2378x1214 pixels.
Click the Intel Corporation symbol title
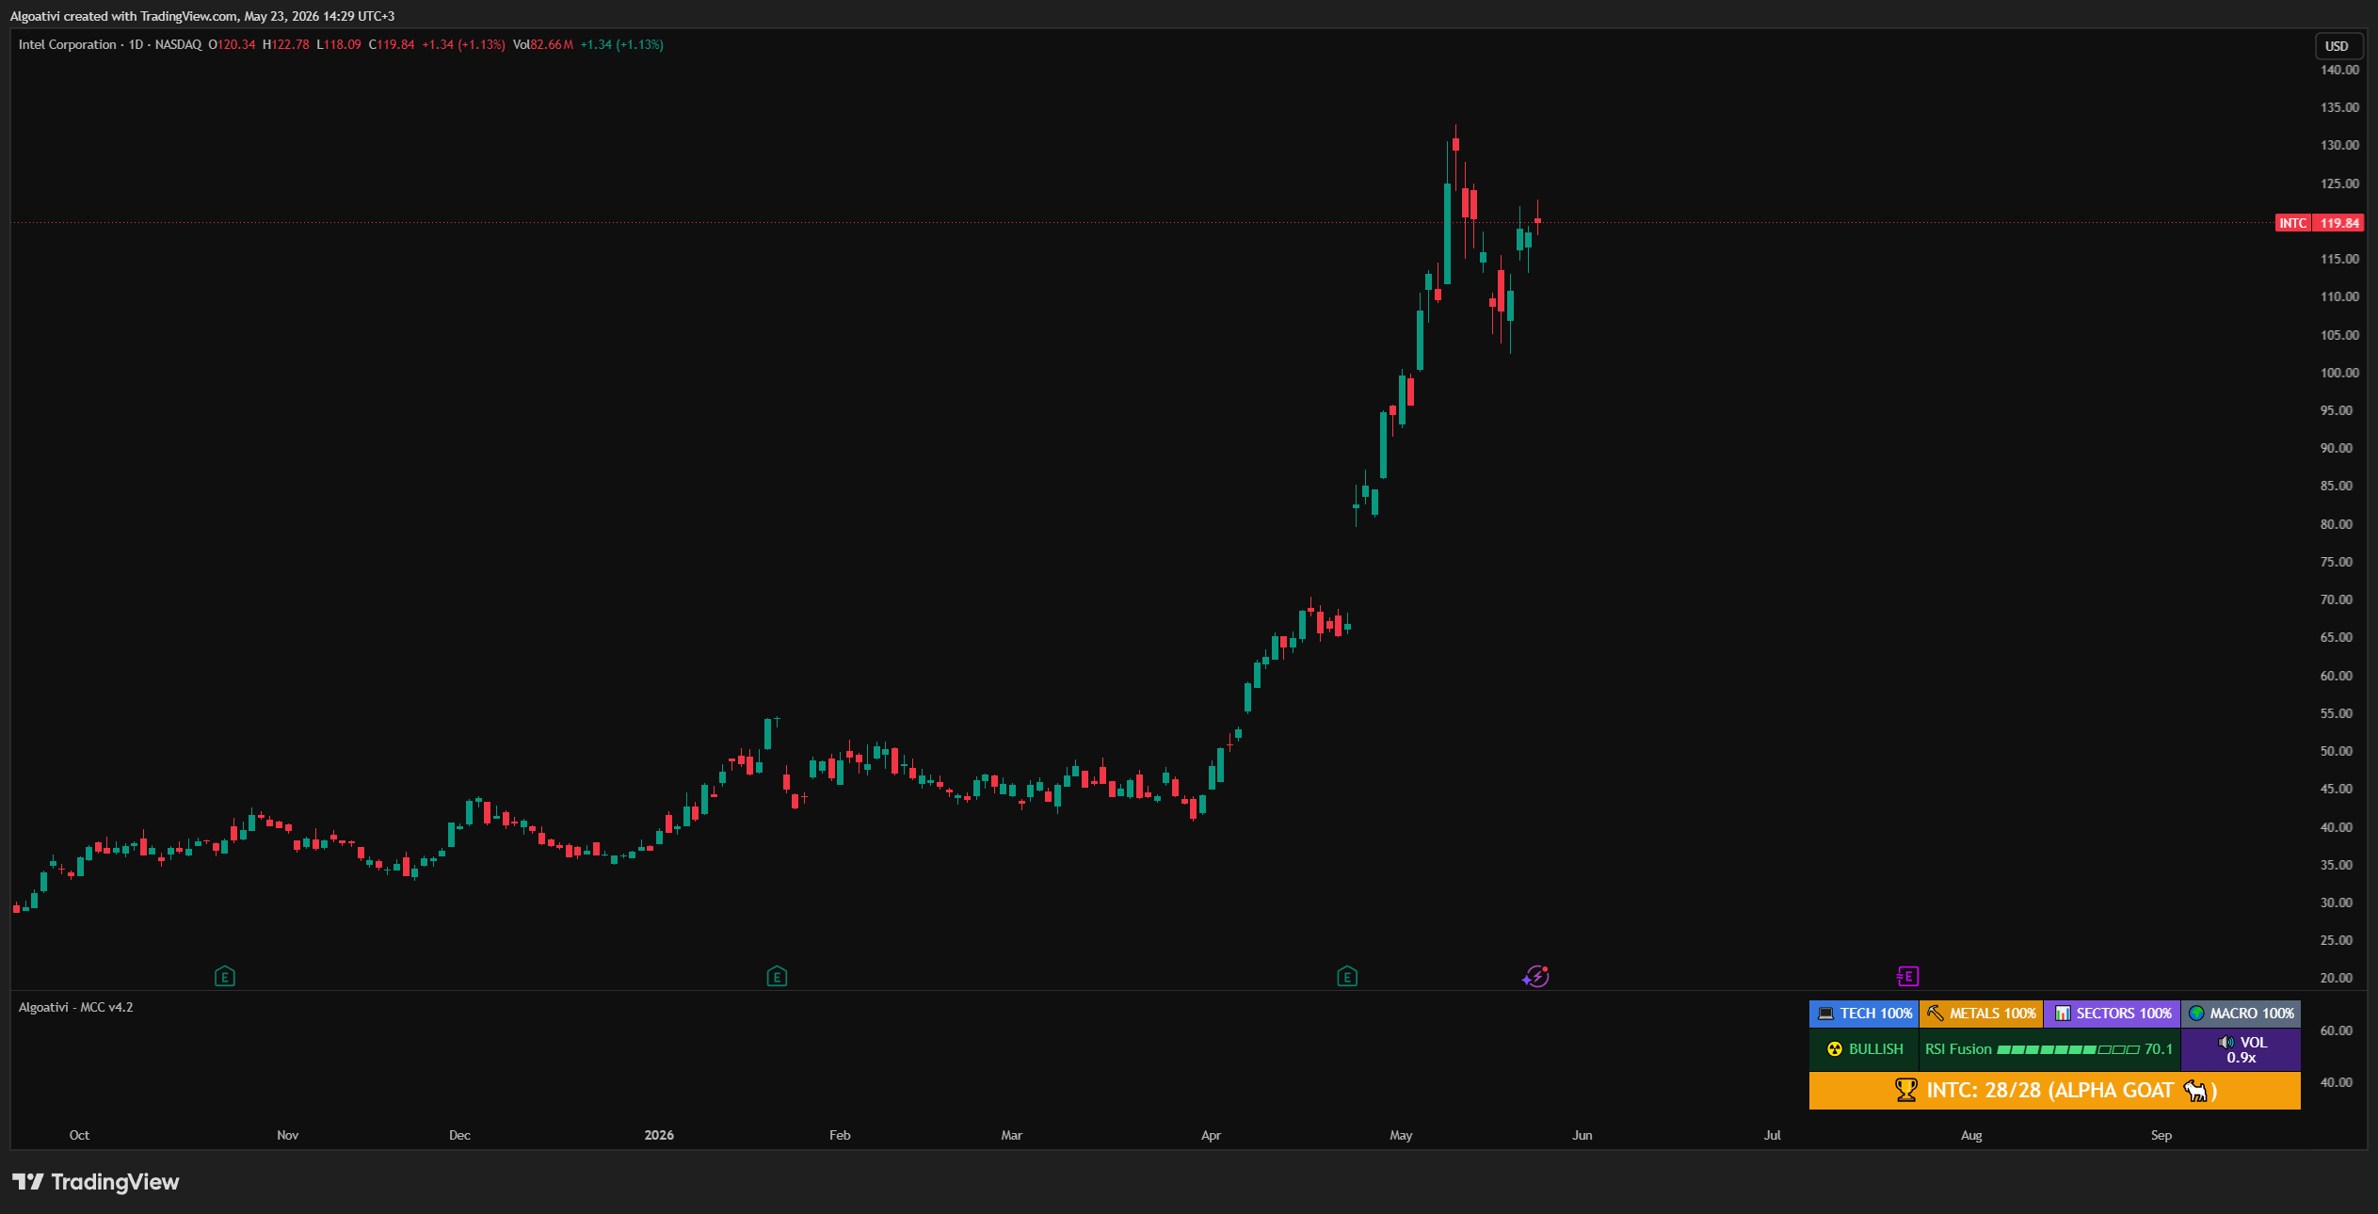click(x=68, y=44)
